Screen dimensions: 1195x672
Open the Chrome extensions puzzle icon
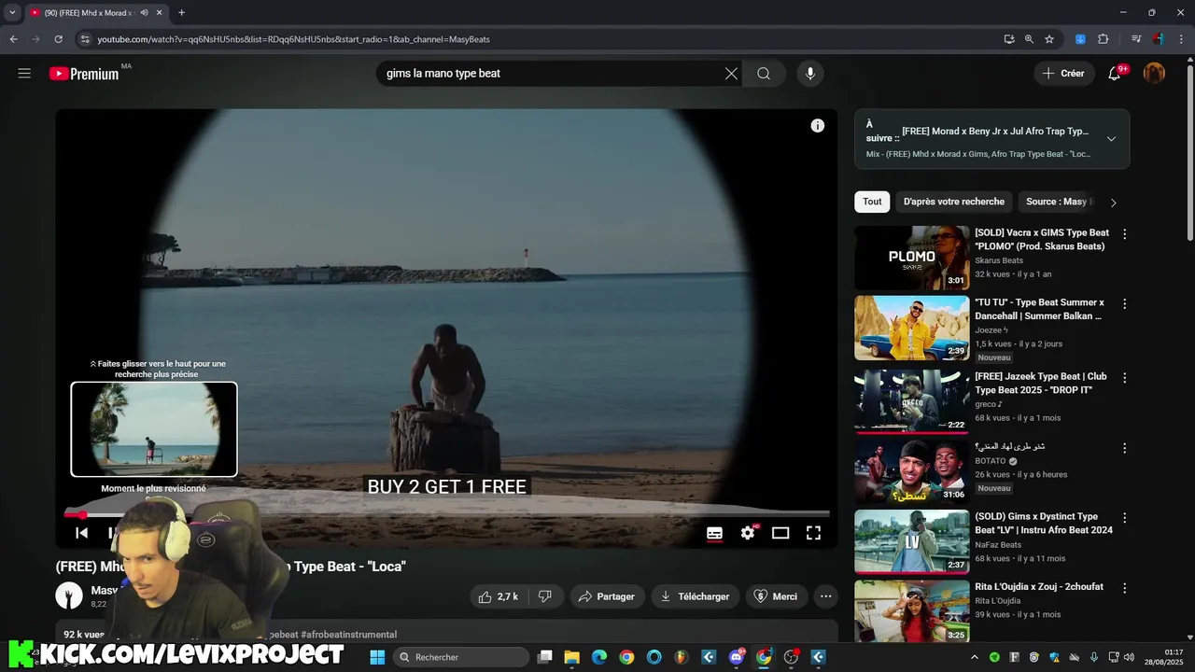click(x=1104, y=39)
